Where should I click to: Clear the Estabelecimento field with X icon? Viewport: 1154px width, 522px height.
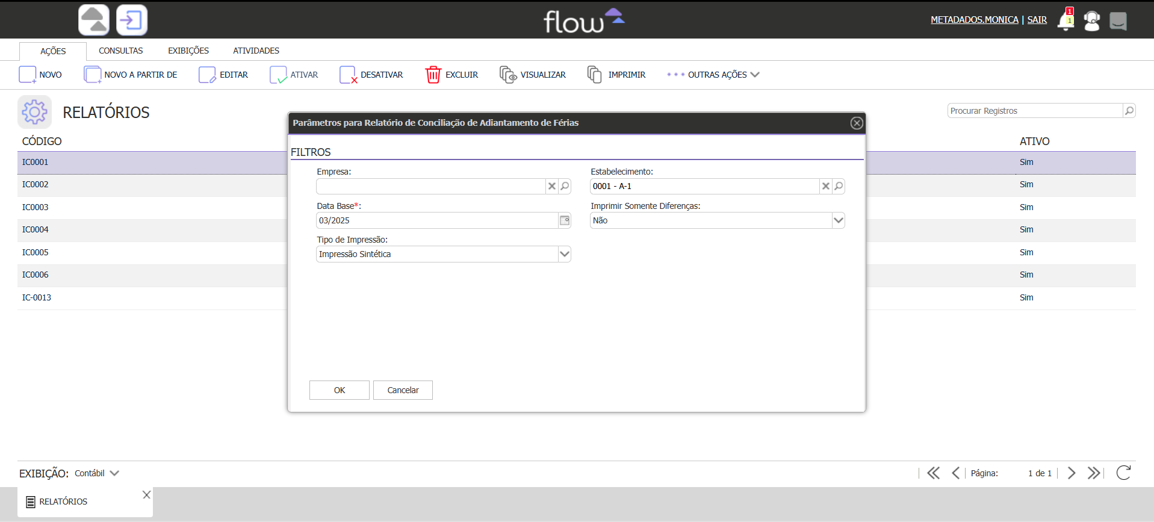click(826, 187)
